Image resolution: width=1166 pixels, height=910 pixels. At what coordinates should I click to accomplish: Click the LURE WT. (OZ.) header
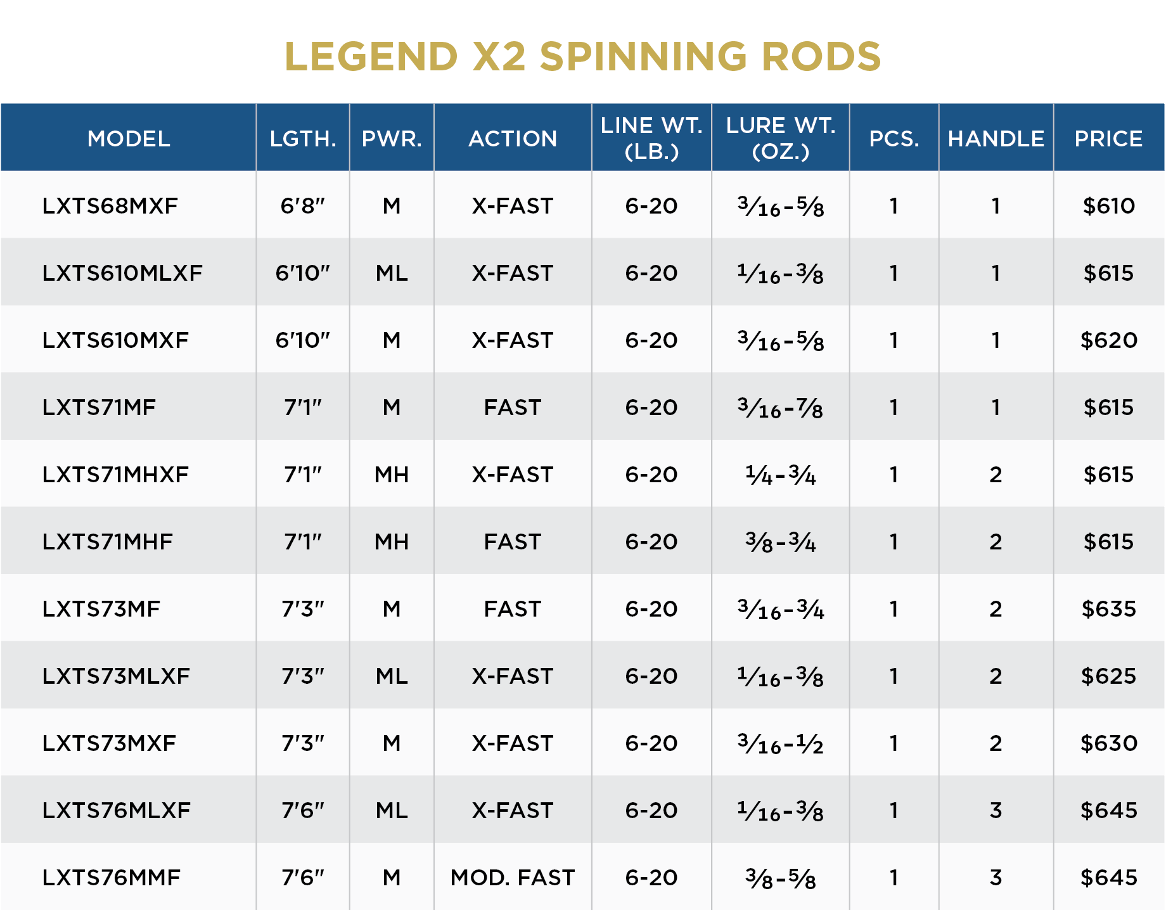pos(780,138)
